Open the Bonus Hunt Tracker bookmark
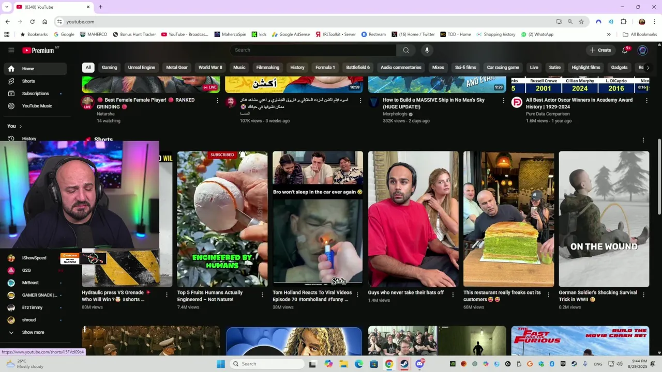 coord(134,34)
